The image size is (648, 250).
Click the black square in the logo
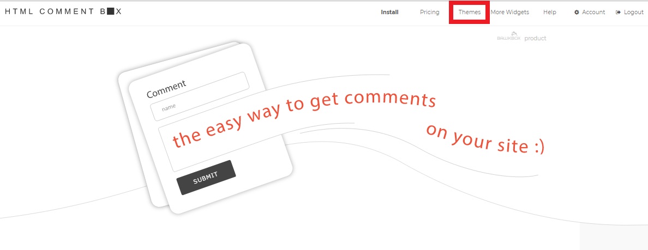click(110, 11)
